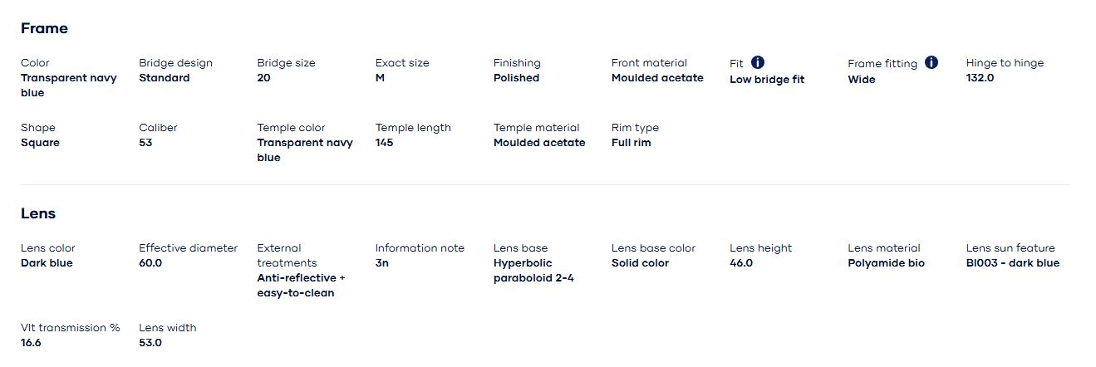1096x367 pixels.
Task: Select the Anti-reflective + easy-to-clean treatment text
Action: click(x=301, y=286)
